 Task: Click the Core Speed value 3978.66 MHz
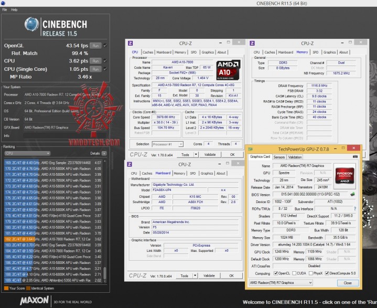[166, 117]
